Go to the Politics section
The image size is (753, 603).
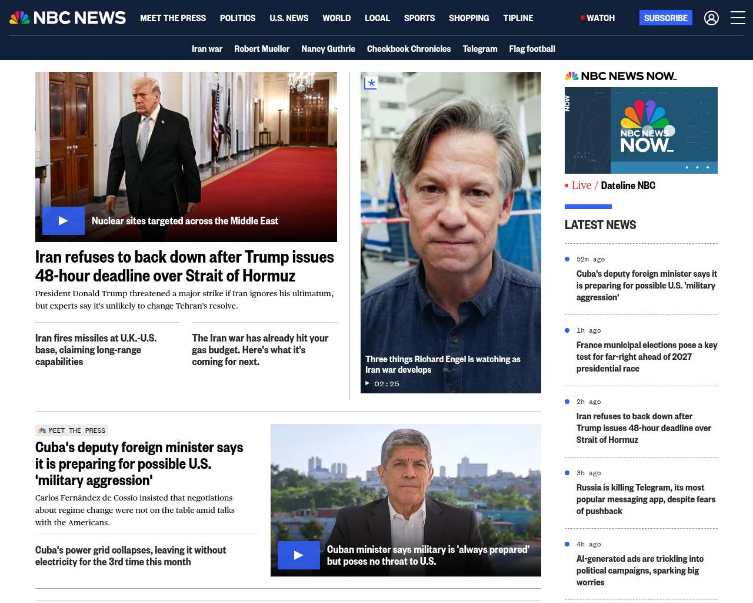coord(238,18)
